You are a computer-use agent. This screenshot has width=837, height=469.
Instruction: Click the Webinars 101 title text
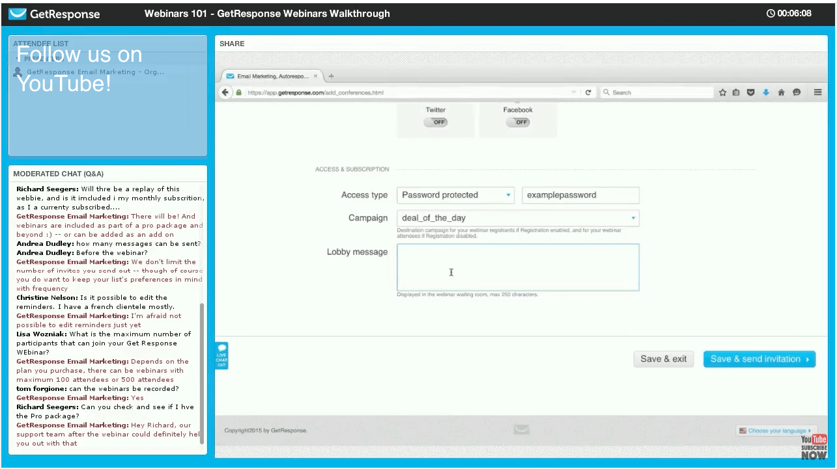267,13
